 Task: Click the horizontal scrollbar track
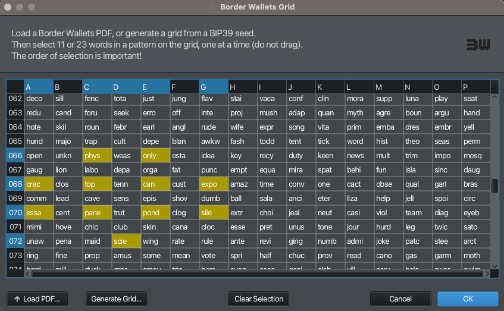click(x=257, y=274)
